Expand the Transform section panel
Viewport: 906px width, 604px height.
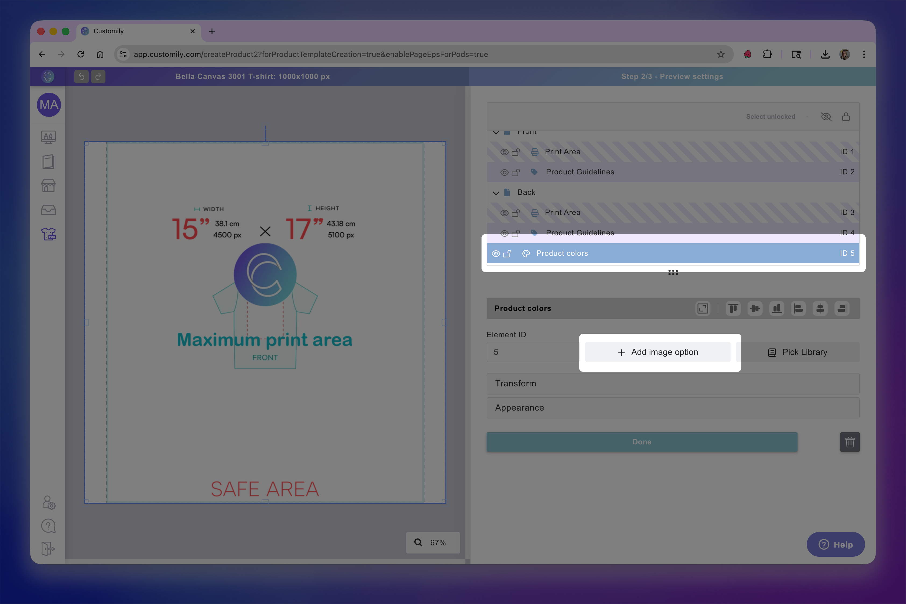pos(673,383)
